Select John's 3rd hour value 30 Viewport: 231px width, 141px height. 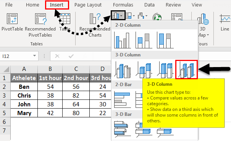pyautogui.click(x=100, y=104)
